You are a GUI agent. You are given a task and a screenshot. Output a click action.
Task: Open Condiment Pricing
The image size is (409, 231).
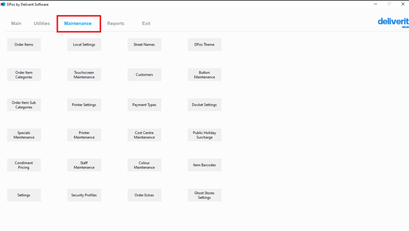(24, 165)
